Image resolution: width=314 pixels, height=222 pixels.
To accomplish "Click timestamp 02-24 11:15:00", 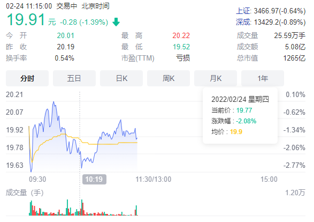I will click(29, 6).
